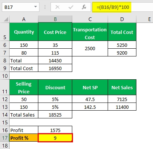Image resolution: width=153 pixels, height=149 pixels.
Task: Select cell containing 47.5
Action: tap(90, 99)
